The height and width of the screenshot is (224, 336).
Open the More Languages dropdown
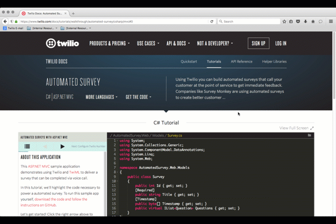[x=102, y=97]
